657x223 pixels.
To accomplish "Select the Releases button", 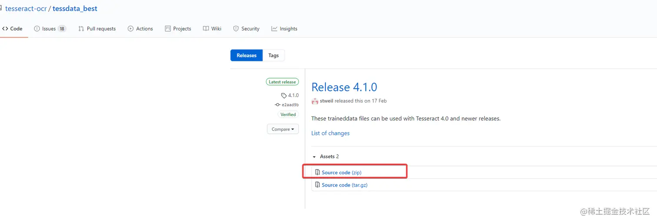I will coord(246,56).
